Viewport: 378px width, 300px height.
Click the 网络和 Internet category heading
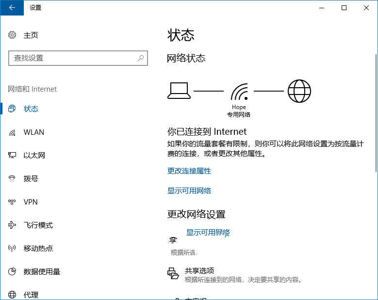tap(33, 89)
